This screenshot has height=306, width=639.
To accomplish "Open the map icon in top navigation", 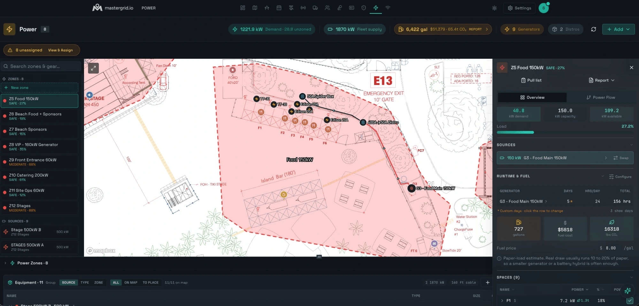I will pyautogui.click(x=255, y=8).
